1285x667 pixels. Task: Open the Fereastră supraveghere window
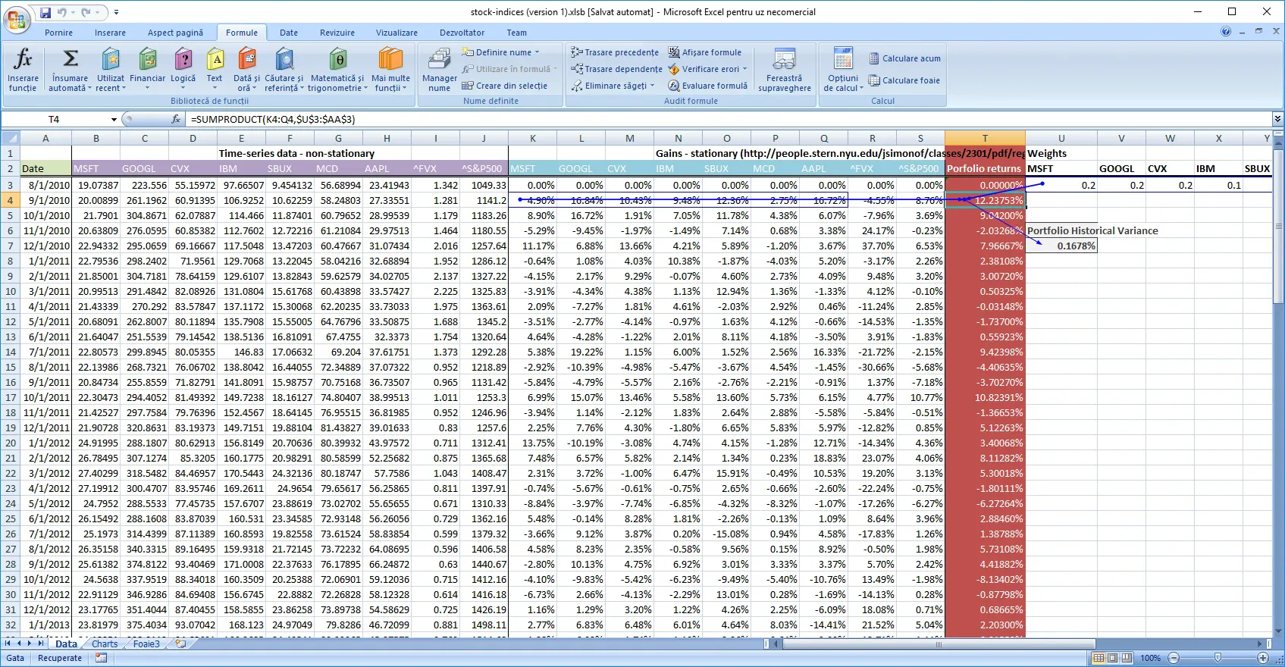click(x=784, y=70)
